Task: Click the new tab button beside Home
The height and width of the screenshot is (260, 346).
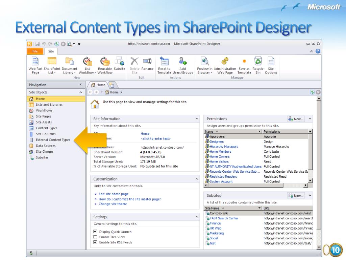Action: click(x=112, y=85)
